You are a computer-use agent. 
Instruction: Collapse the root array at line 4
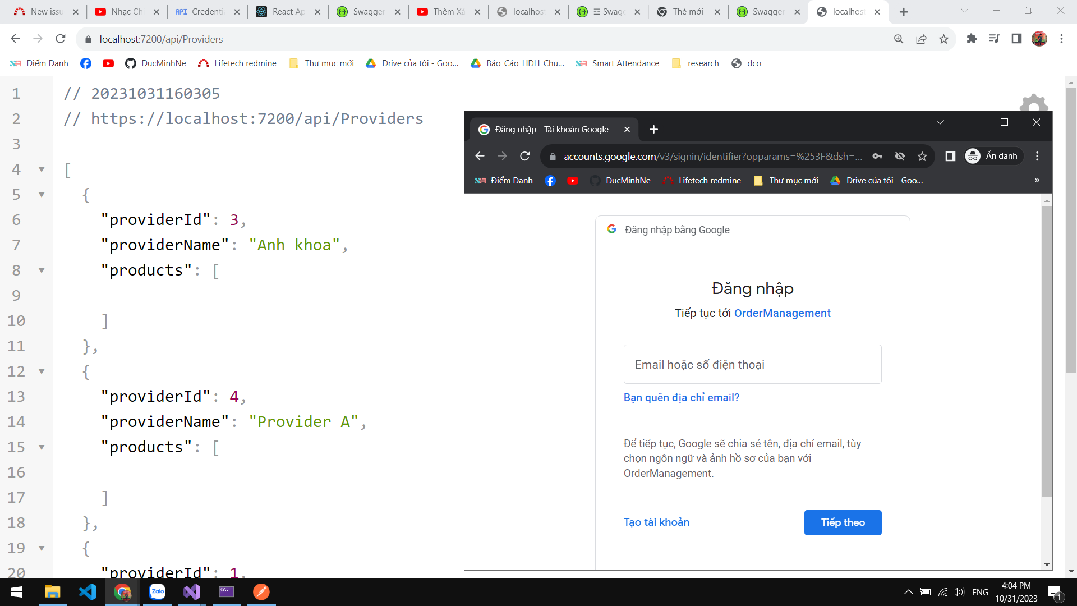coord(42,169)
